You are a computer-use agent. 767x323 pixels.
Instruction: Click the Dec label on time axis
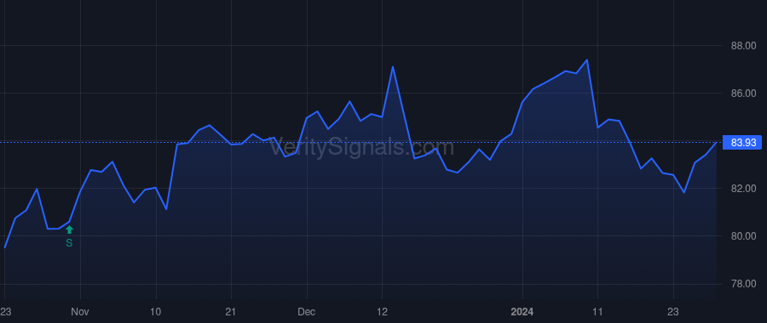pos(307,311)
